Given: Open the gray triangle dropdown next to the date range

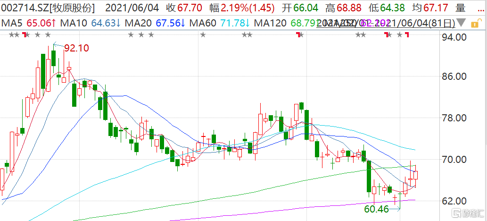Looking at the screenshot, I should pos(462,23).
